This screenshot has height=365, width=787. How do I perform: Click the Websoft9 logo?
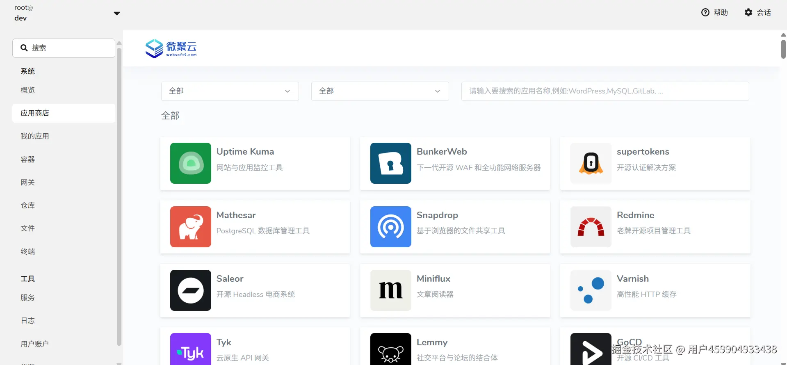[171, 48]
